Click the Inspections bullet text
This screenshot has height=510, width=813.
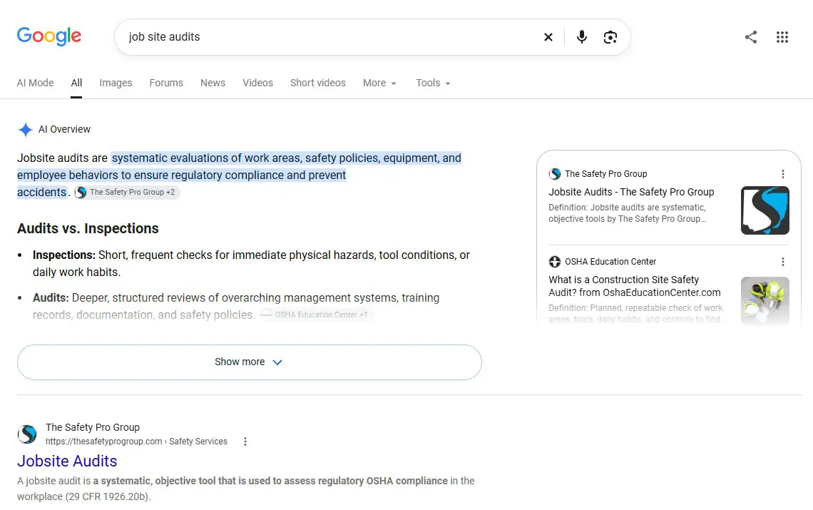[x=251, y=264]
